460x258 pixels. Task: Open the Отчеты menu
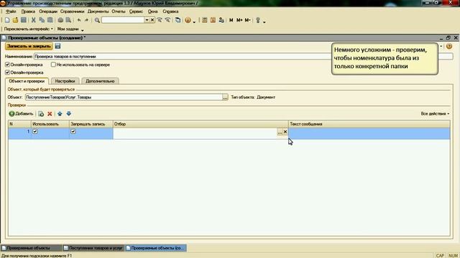118,11
